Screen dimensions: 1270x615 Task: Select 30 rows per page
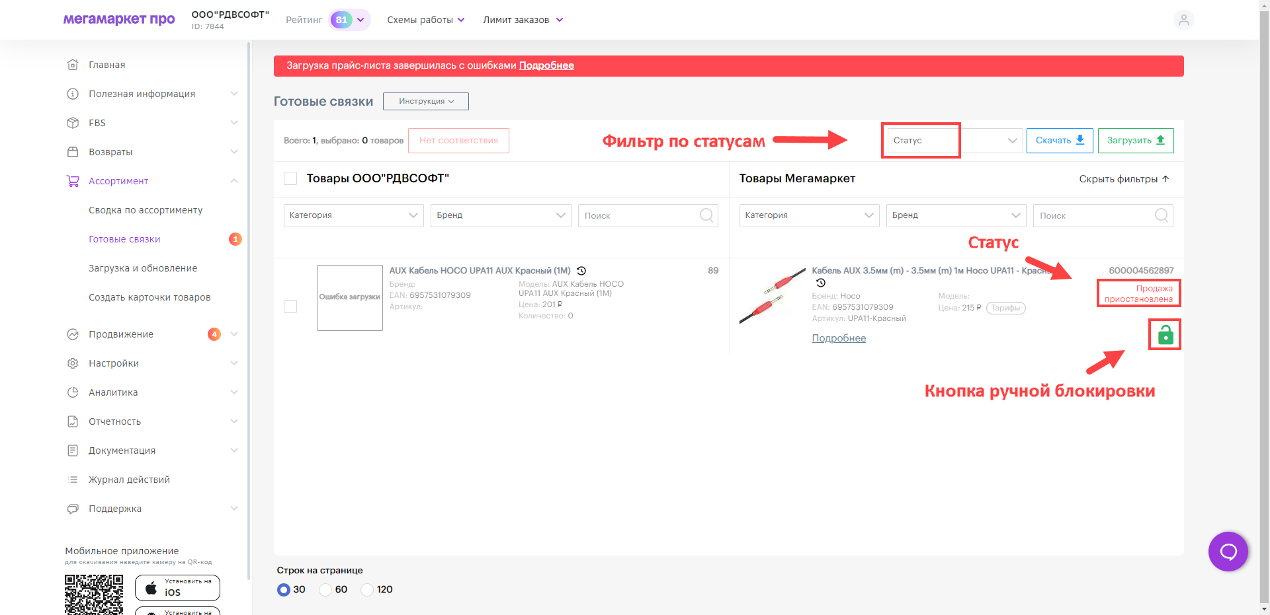(284, 589)
